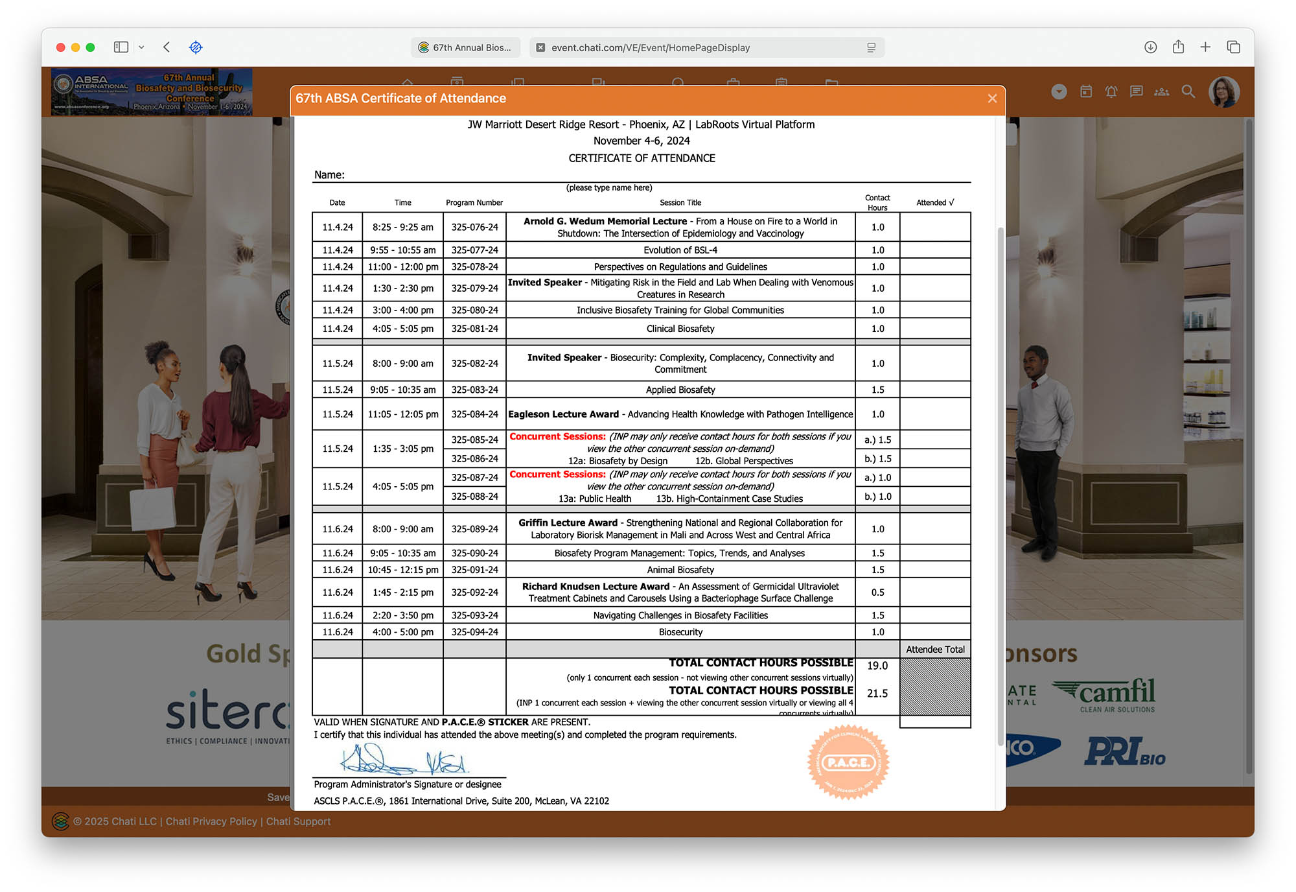Screen dimensions: 1296x892
Task: Open the attendees networking icon
Action: pyautogui.click(x=1161, y=92)
